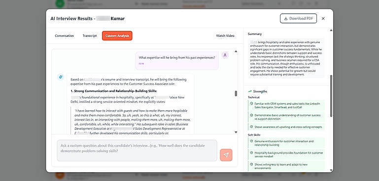Click check icon beside 'Genuine enthusiasm for customer interaction'
The image size is (379, 181).
[x=252, y=141]
